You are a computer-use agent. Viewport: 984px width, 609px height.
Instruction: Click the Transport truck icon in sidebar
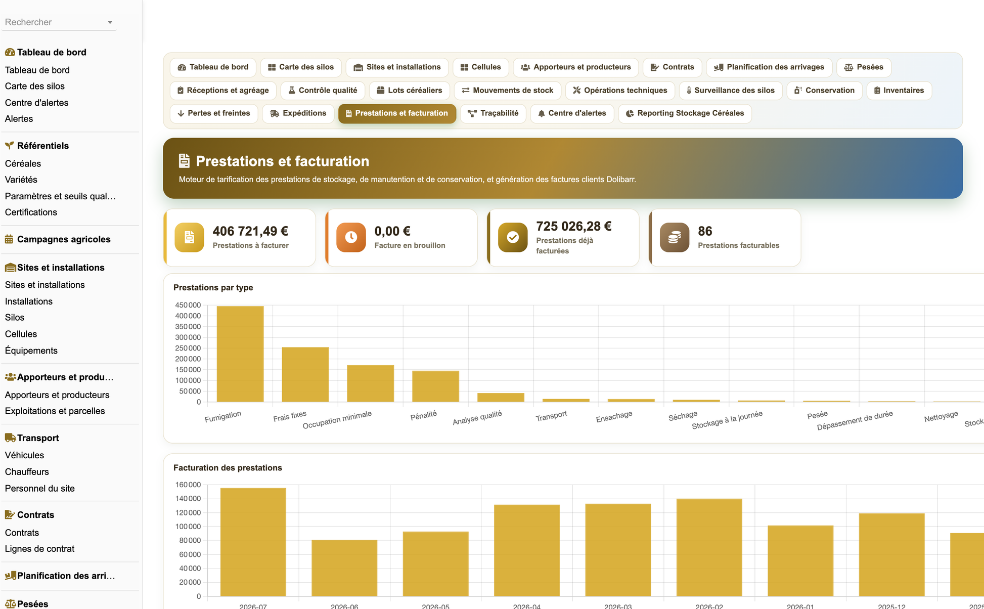tap(10, 438)
